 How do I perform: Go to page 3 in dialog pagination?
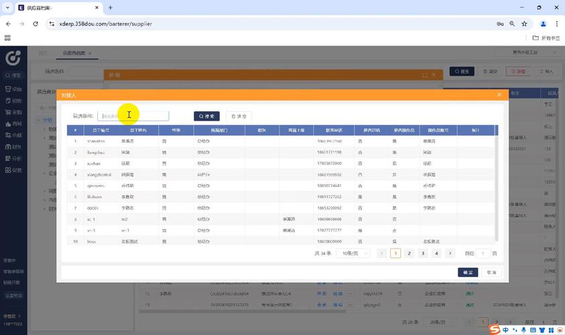click(423, 253)
